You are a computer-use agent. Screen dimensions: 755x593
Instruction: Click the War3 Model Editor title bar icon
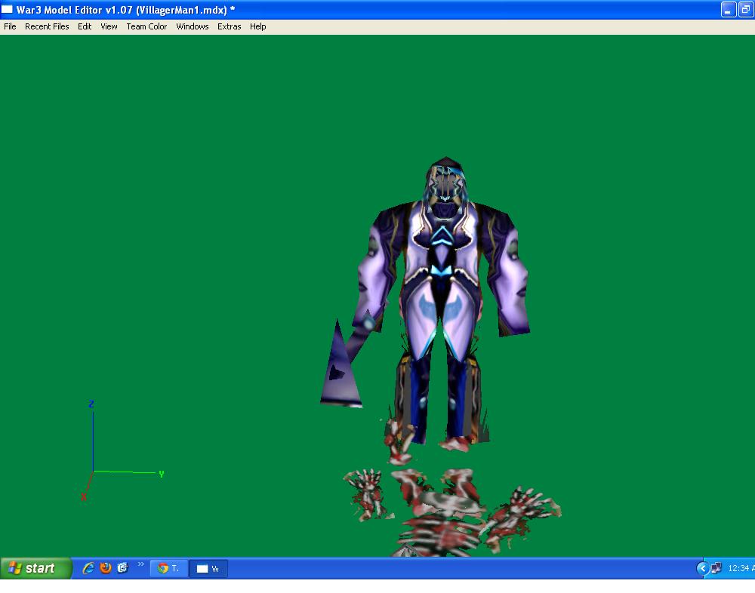[8, 9]
